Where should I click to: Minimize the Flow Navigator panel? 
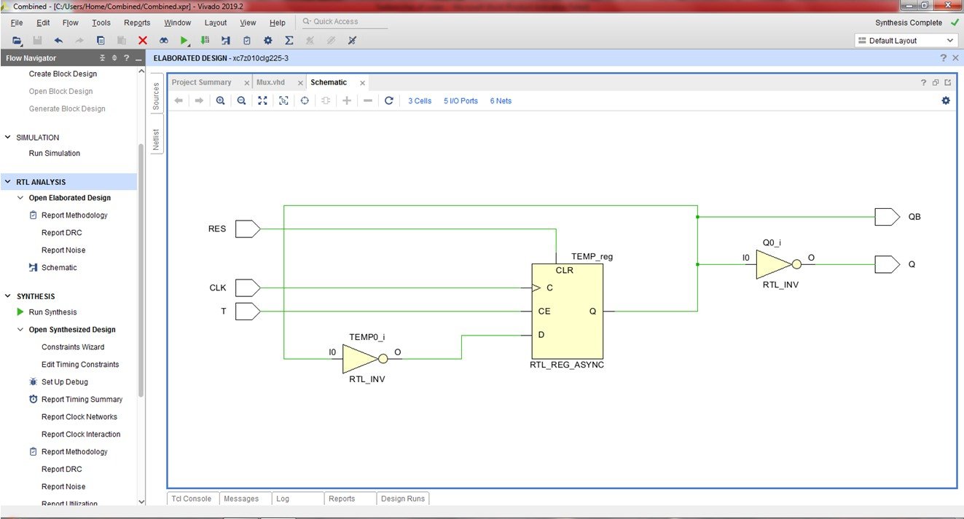click(138, 58)
